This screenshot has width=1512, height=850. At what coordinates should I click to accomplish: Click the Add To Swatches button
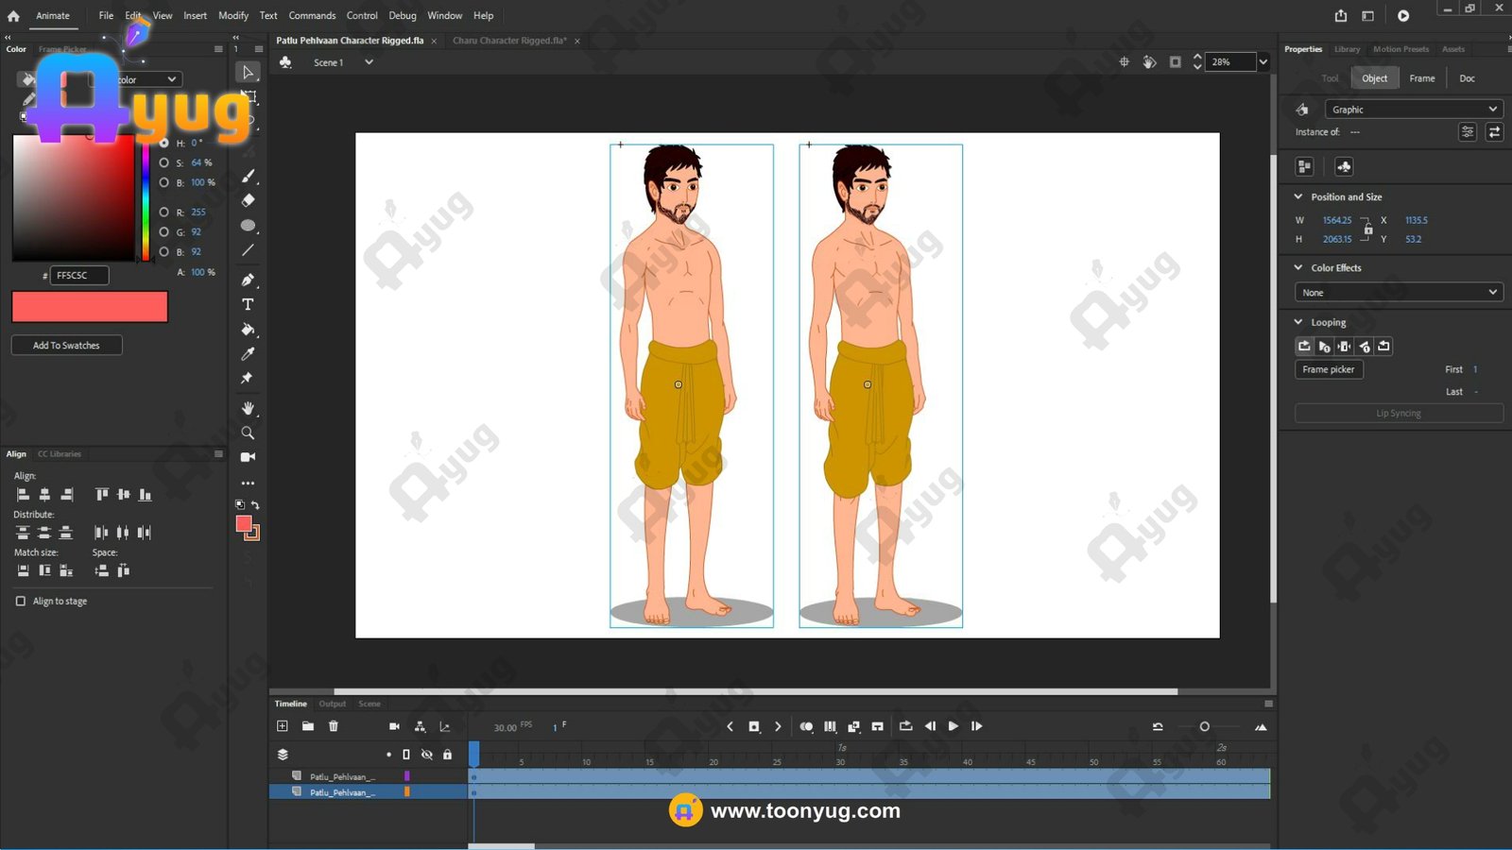tap(66, 346)
